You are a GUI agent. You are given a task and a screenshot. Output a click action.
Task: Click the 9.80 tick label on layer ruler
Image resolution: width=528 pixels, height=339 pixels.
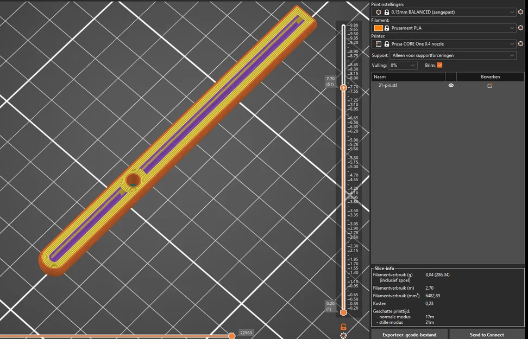click(354, 25)
